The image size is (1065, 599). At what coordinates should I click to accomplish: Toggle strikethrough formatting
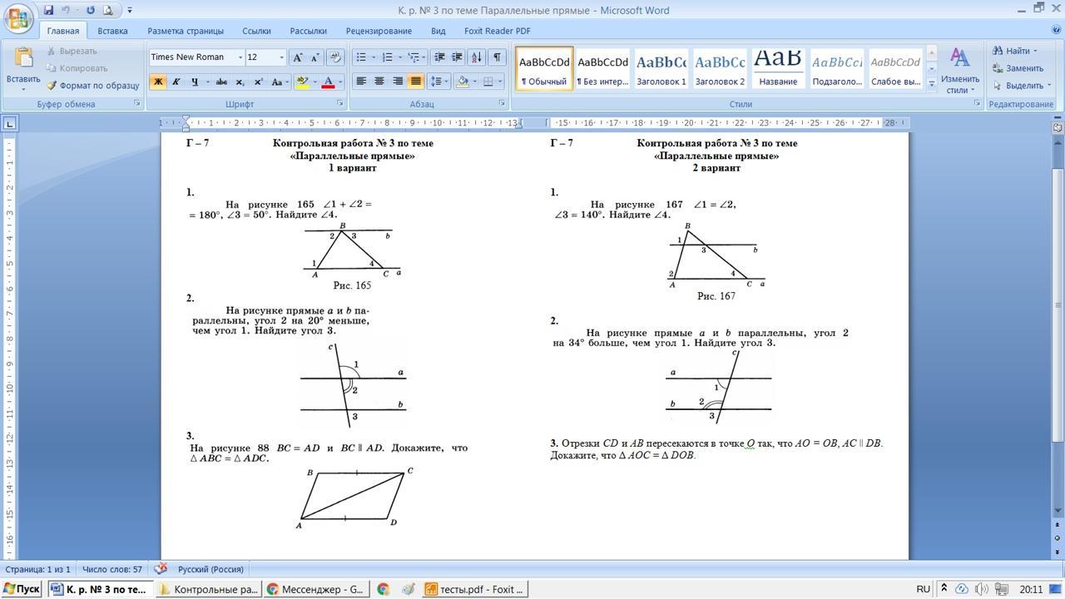click(x=221, y=82)
